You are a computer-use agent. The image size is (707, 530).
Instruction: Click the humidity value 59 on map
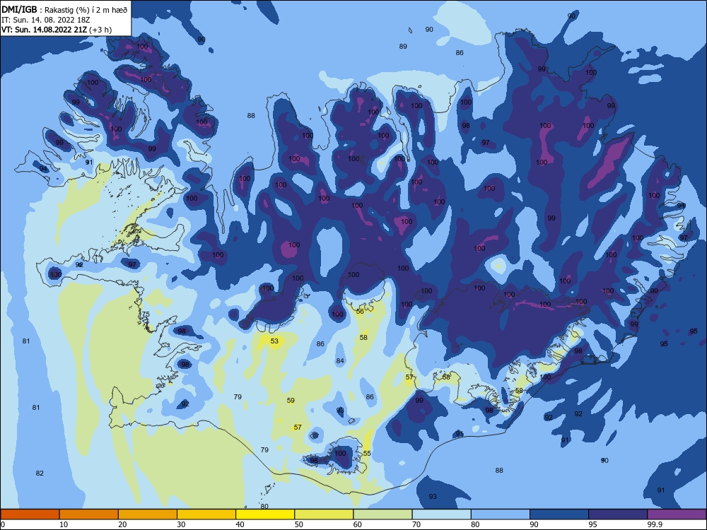[291, 400]
